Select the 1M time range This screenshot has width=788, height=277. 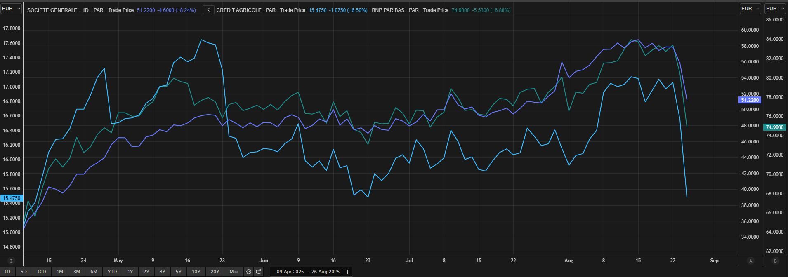point(60,272)
